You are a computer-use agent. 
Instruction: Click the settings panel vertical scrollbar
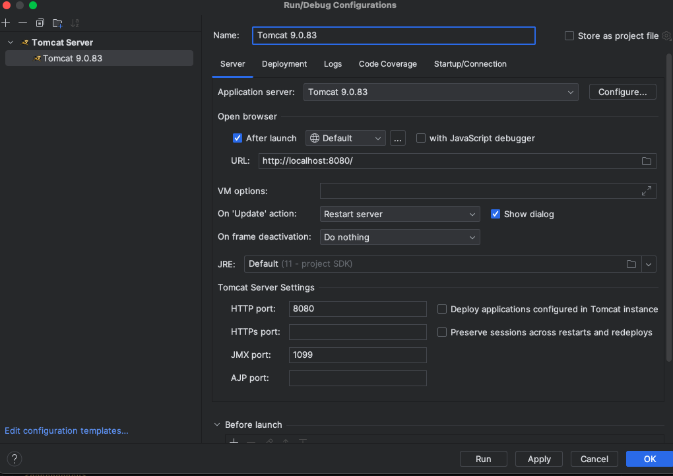(669, 207)
